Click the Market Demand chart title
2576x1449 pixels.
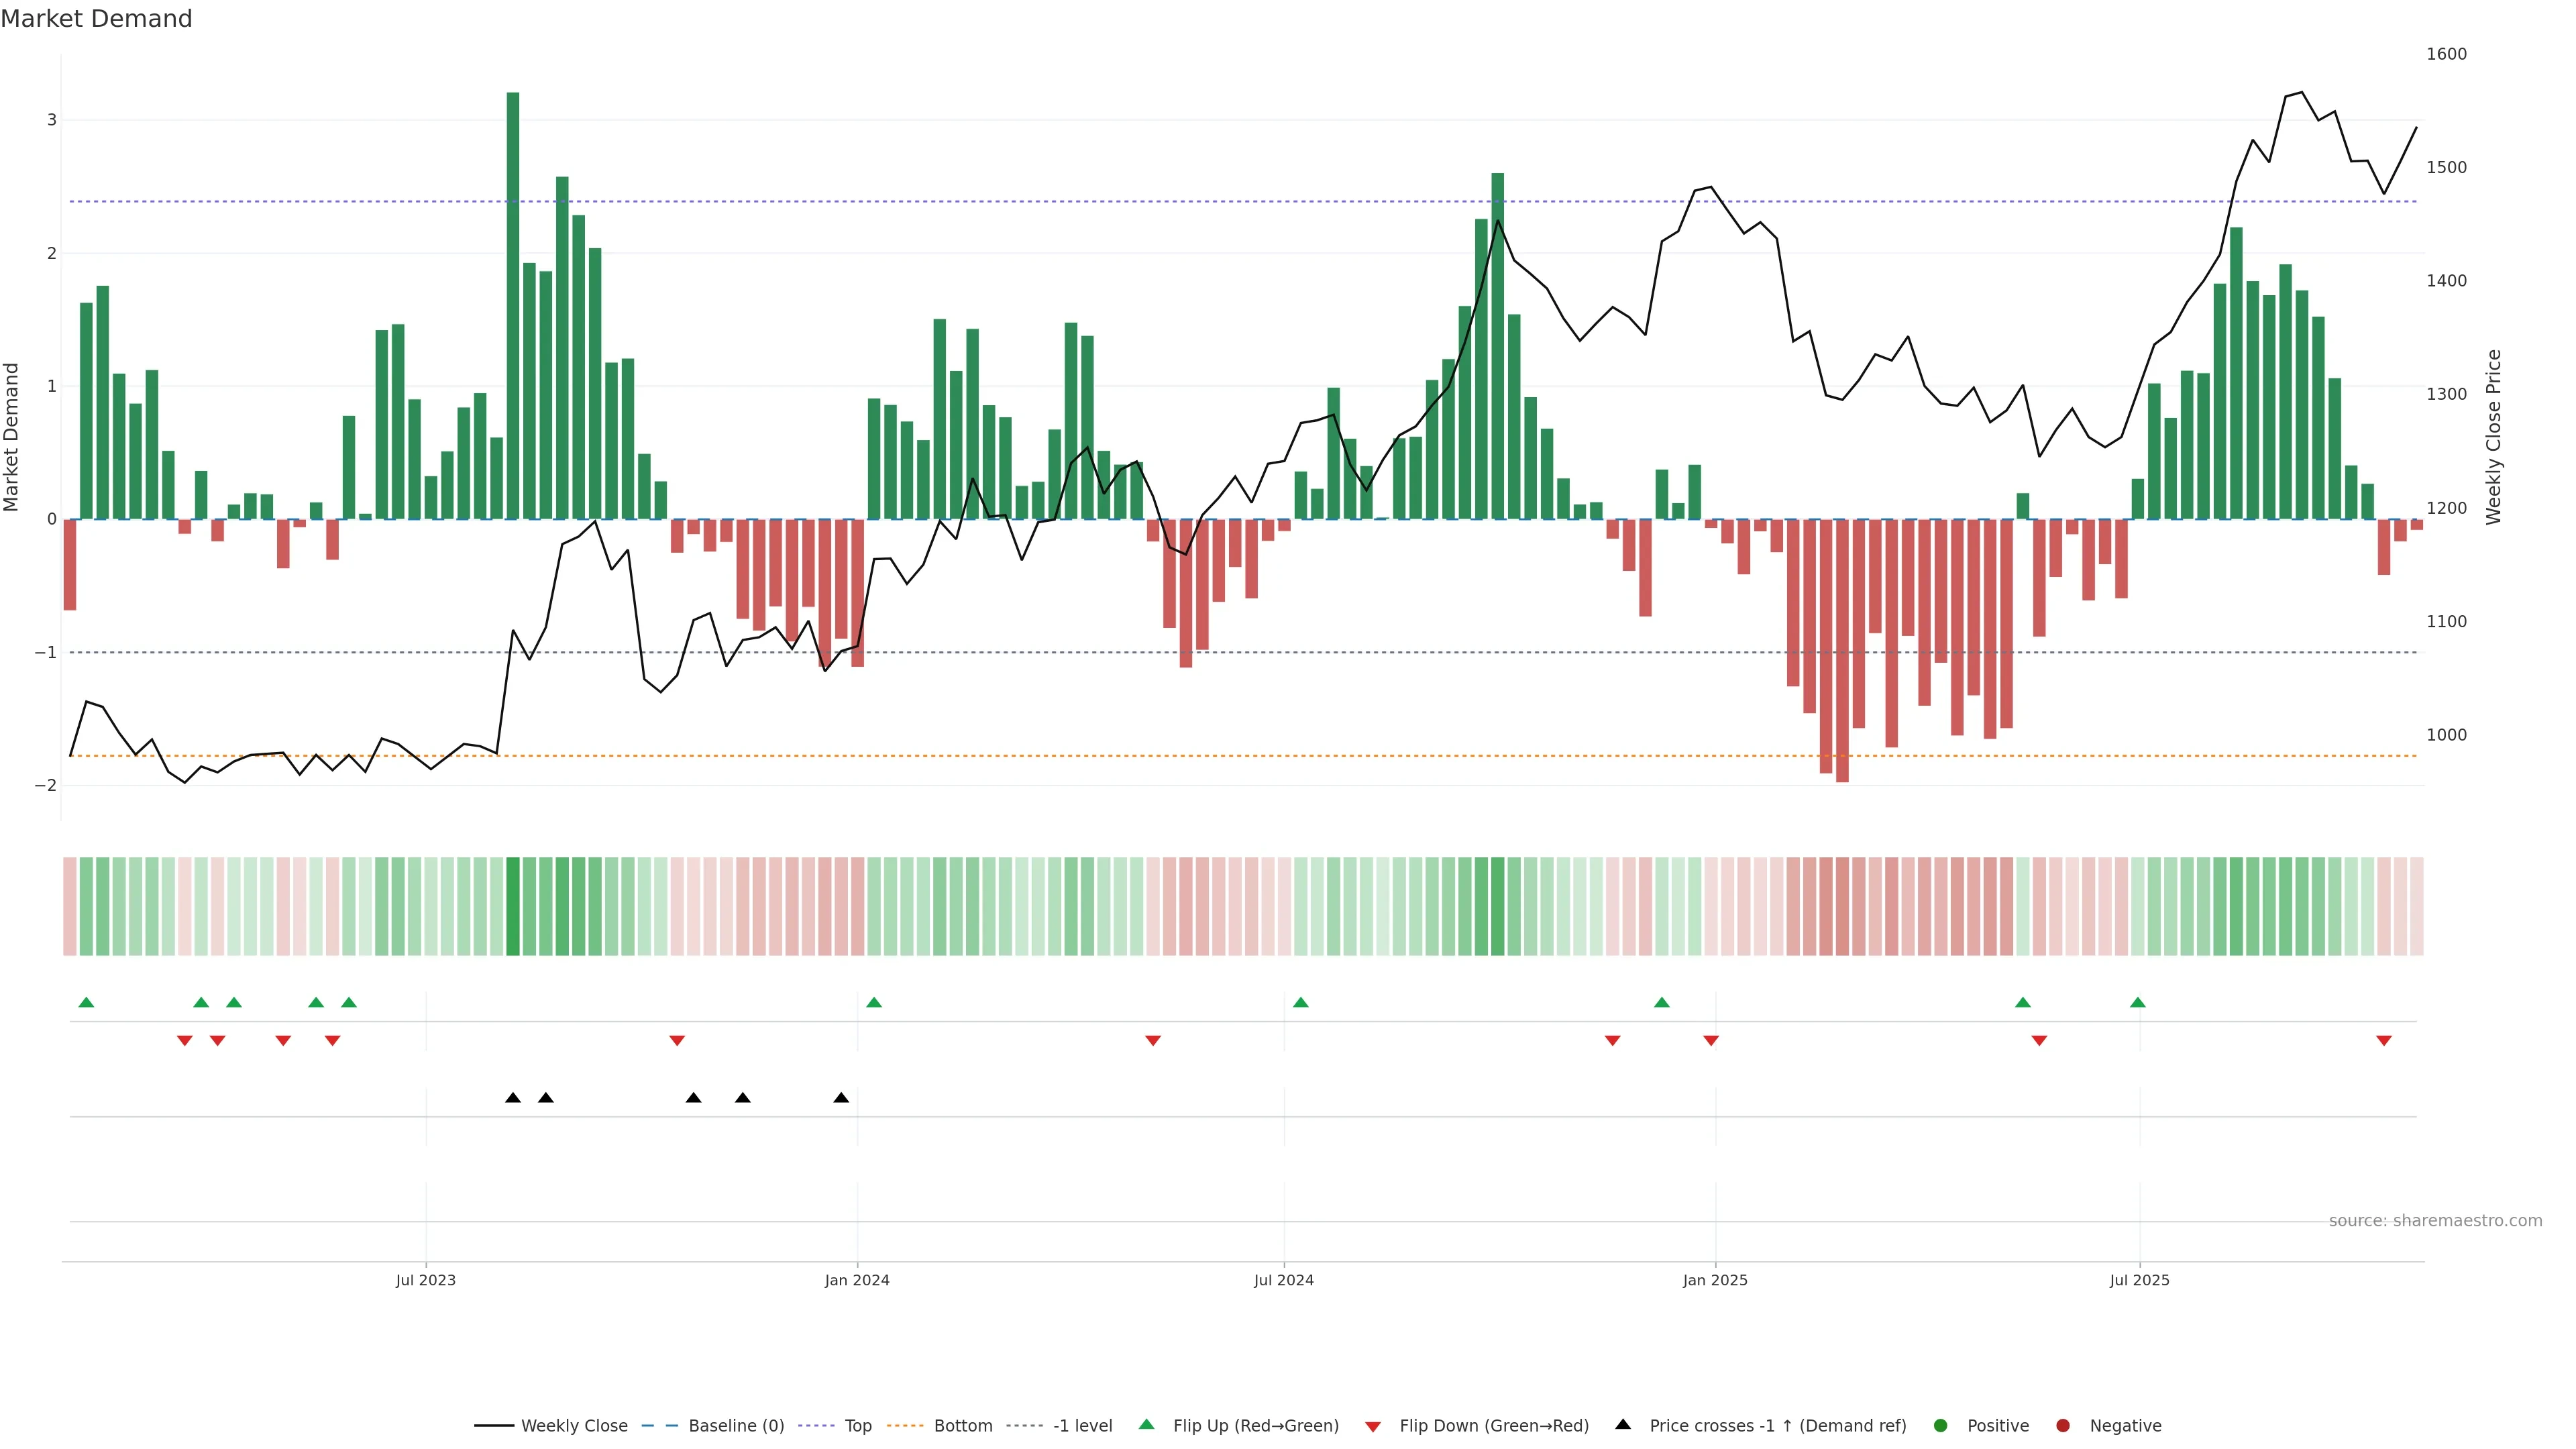[96, 19]
